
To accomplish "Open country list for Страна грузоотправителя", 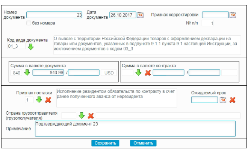I will [82, 115].
